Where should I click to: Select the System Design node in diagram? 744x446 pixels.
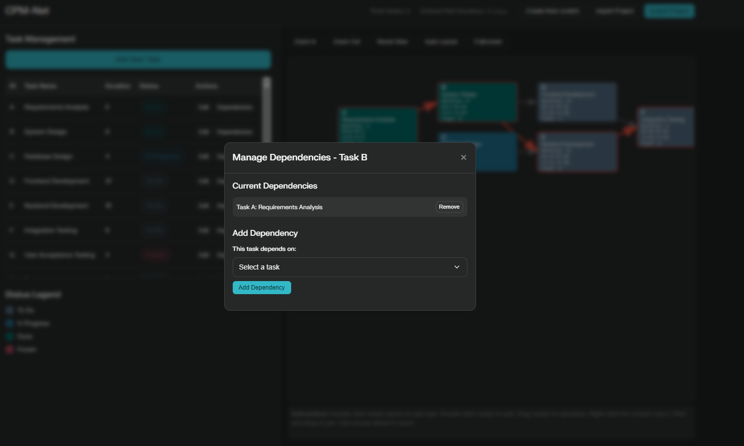477,103
